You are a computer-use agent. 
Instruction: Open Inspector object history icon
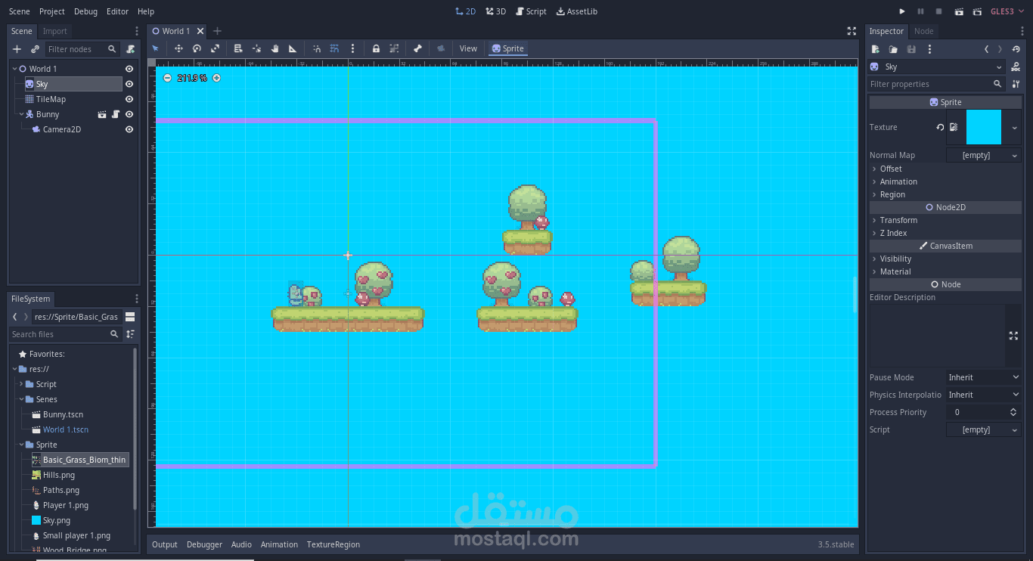click(1016, 49)
